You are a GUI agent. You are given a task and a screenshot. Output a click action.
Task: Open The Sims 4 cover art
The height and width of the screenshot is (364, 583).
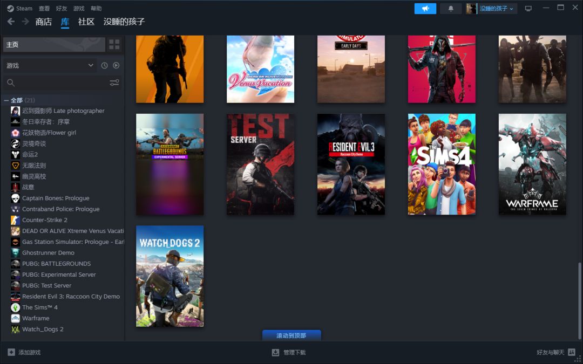tap(442, 164)
